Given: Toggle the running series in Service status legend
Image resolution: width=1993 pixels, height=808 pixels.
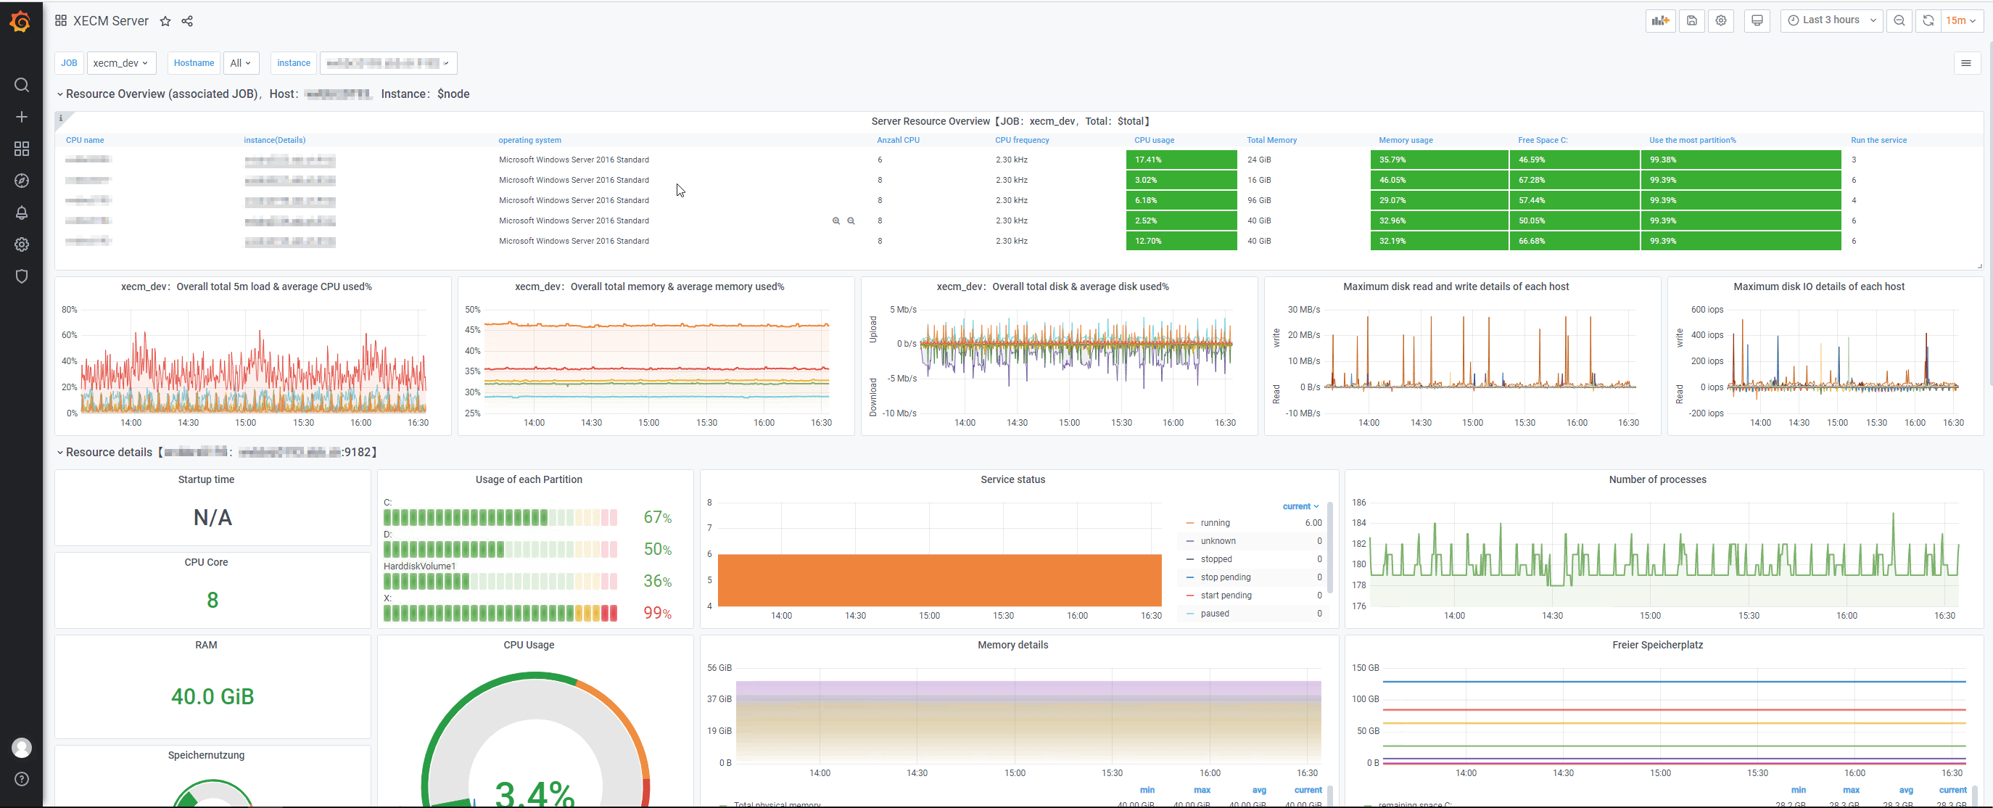Looking at the screenshot, I should [x=1215, y=523].
